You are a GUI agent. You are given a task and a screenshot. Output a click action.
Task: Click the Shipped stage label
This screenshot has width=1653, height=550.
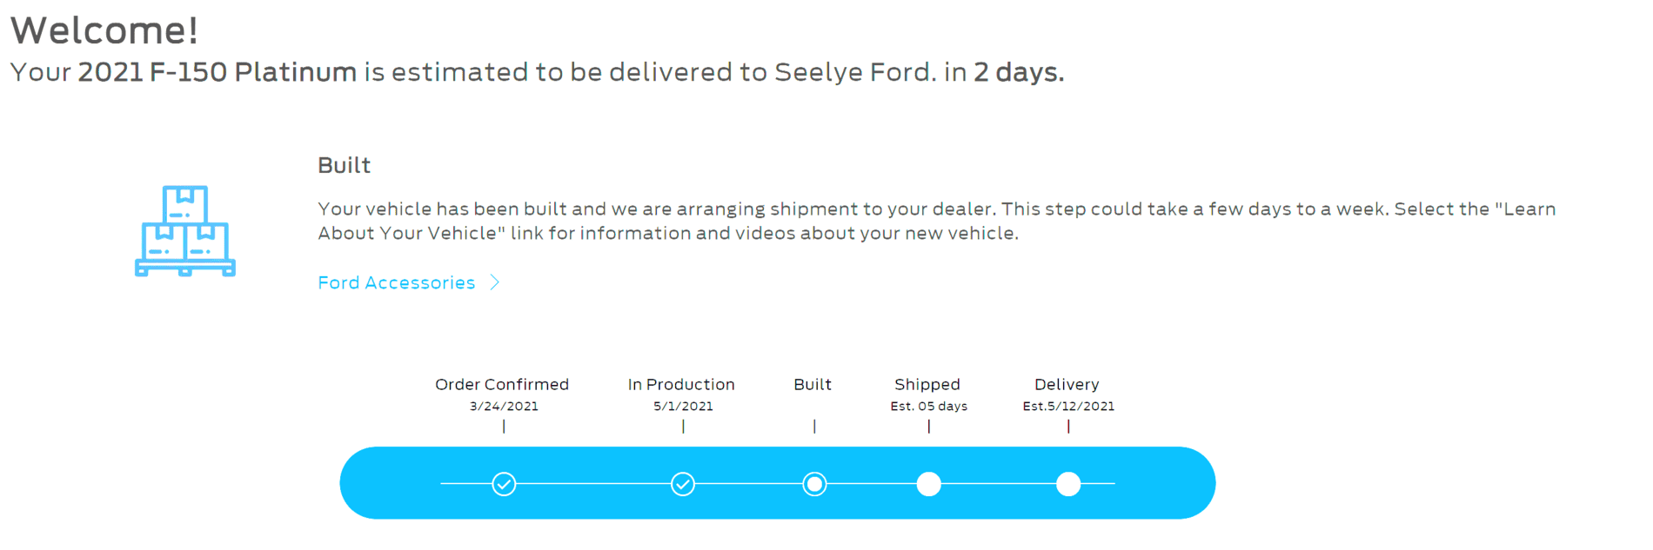pos(927,384)
